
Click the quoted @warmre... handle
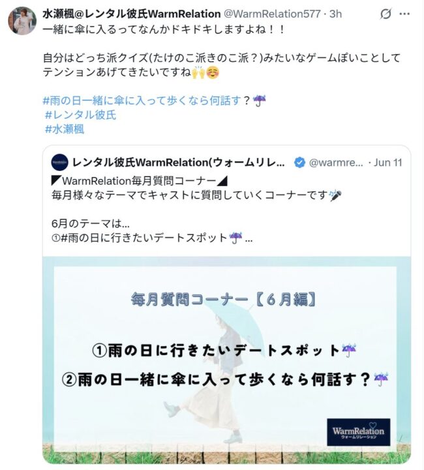[336, 163]
